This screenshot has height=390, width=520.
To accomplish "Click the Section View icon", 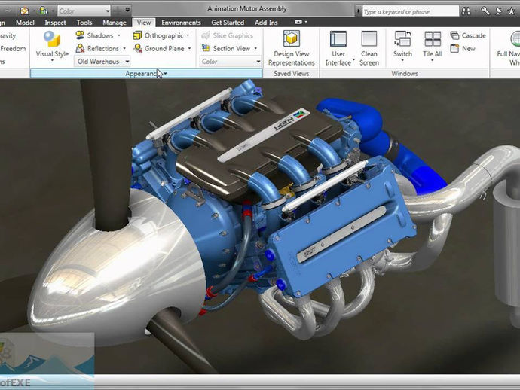I will pyautogui.click(x=206, y=48).
